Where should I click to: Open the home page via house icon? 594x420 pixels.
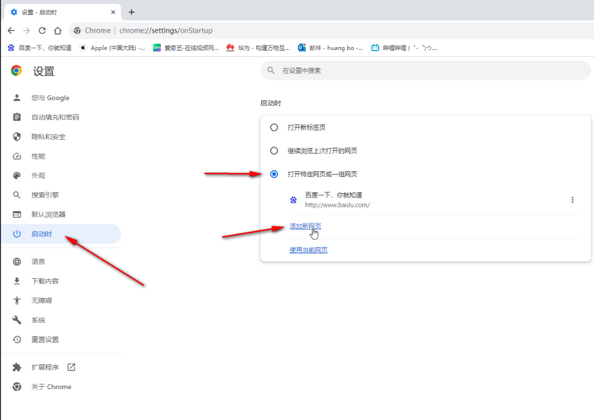coord(57,30)
